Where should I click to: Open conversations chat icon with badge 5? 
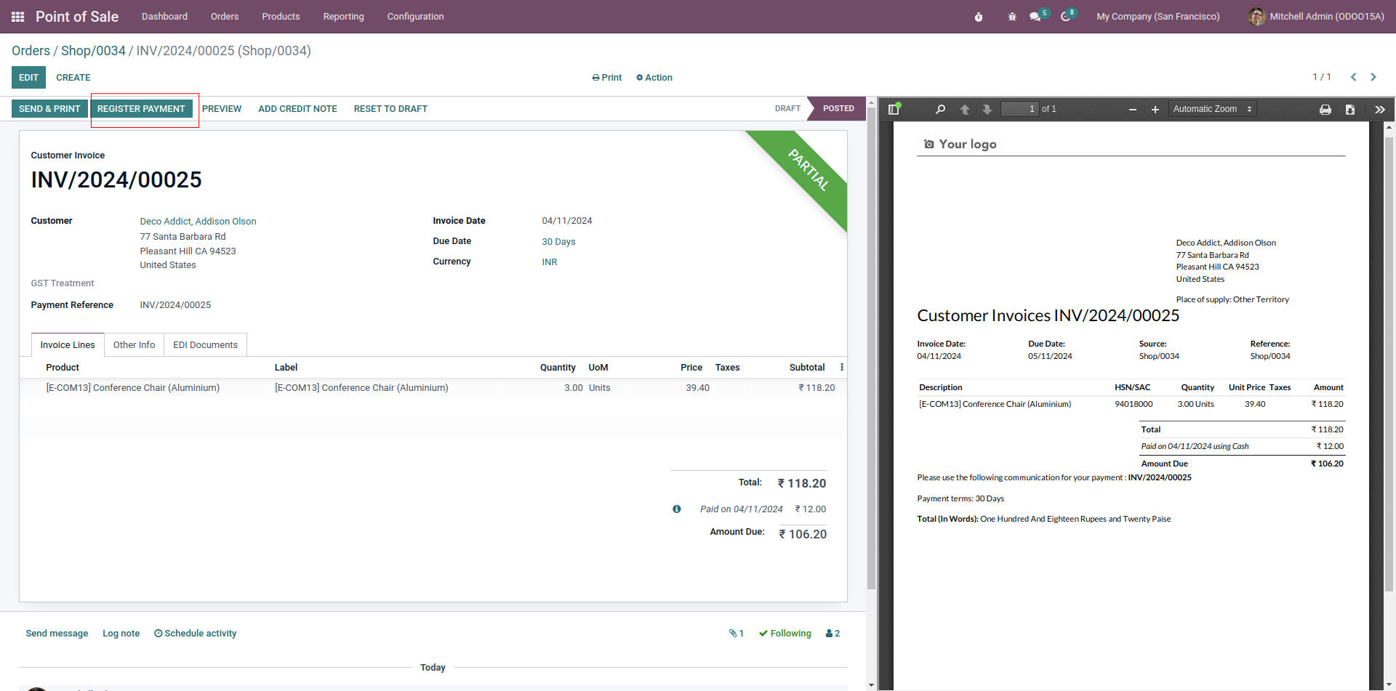coord(1035,17)
